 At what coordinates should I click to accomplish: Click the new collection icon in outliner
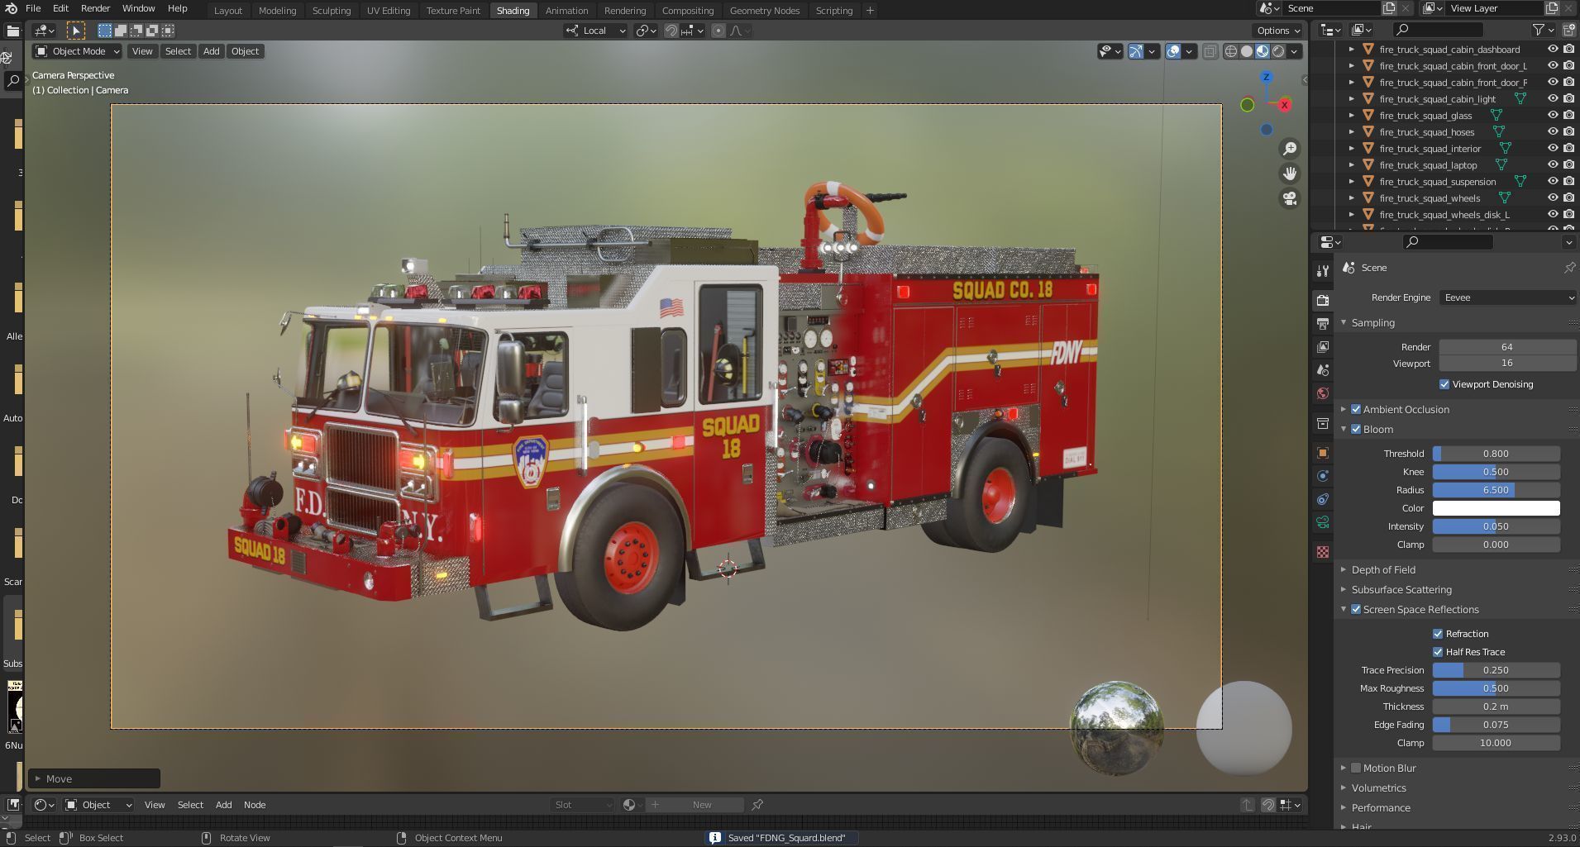pos(1570,30)
